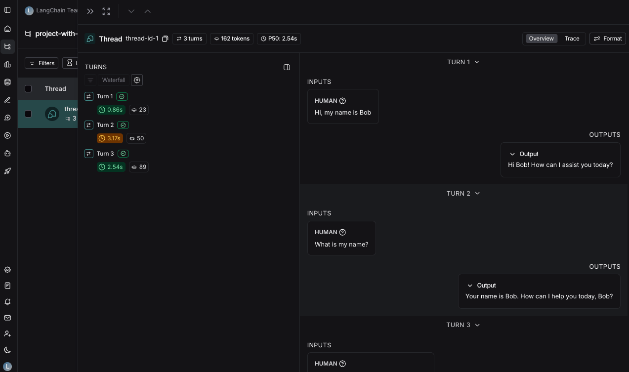629x372 pixels.
Task: Open the mail envelope icon in sidebar
Action: click(7, 318)
